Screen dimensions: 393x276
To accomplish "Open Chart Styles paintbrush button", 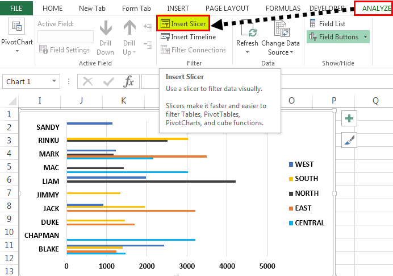I will tap(349, 140).
